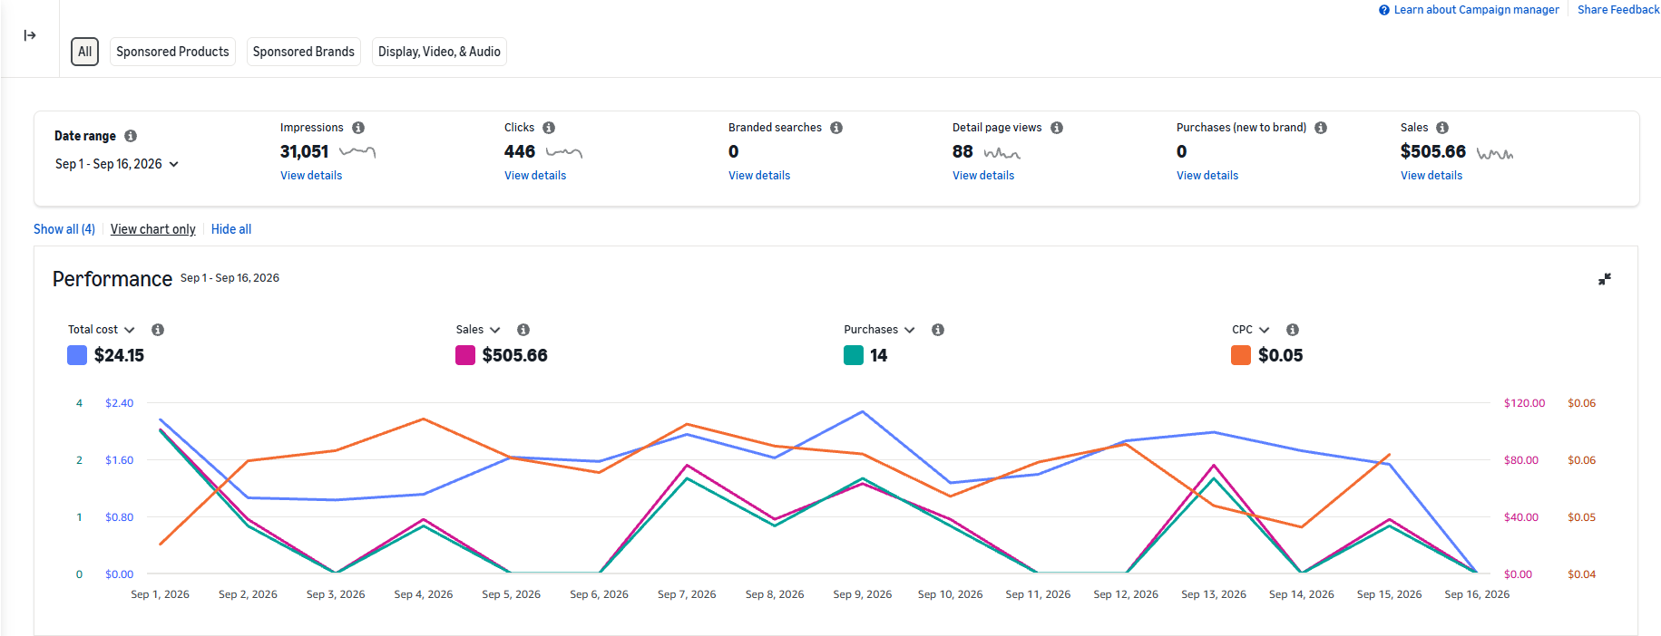Open Purchases (new to brand) info icon
Viewport: 1661px width, 636px height.
tap(1321, 128)
